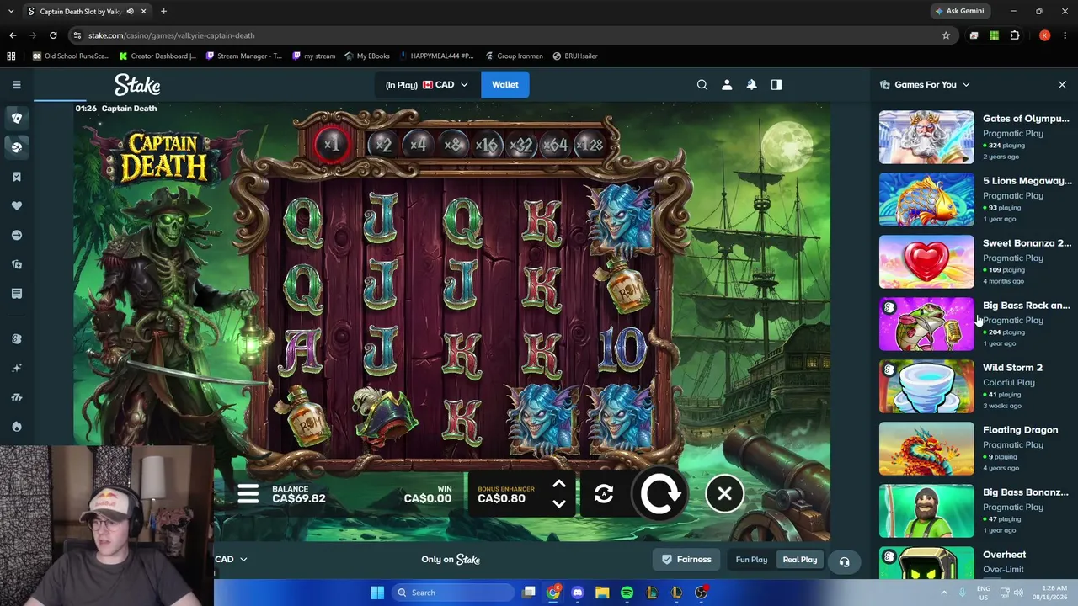Open the basketball sports sidebar icon
This screenshot has height=606, width=1078.
click(x=17, y=146)
